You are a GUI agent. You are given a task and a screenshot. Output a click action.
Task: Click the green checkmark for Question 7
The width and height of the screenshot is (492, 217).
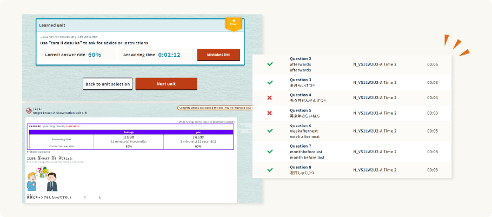269,152
